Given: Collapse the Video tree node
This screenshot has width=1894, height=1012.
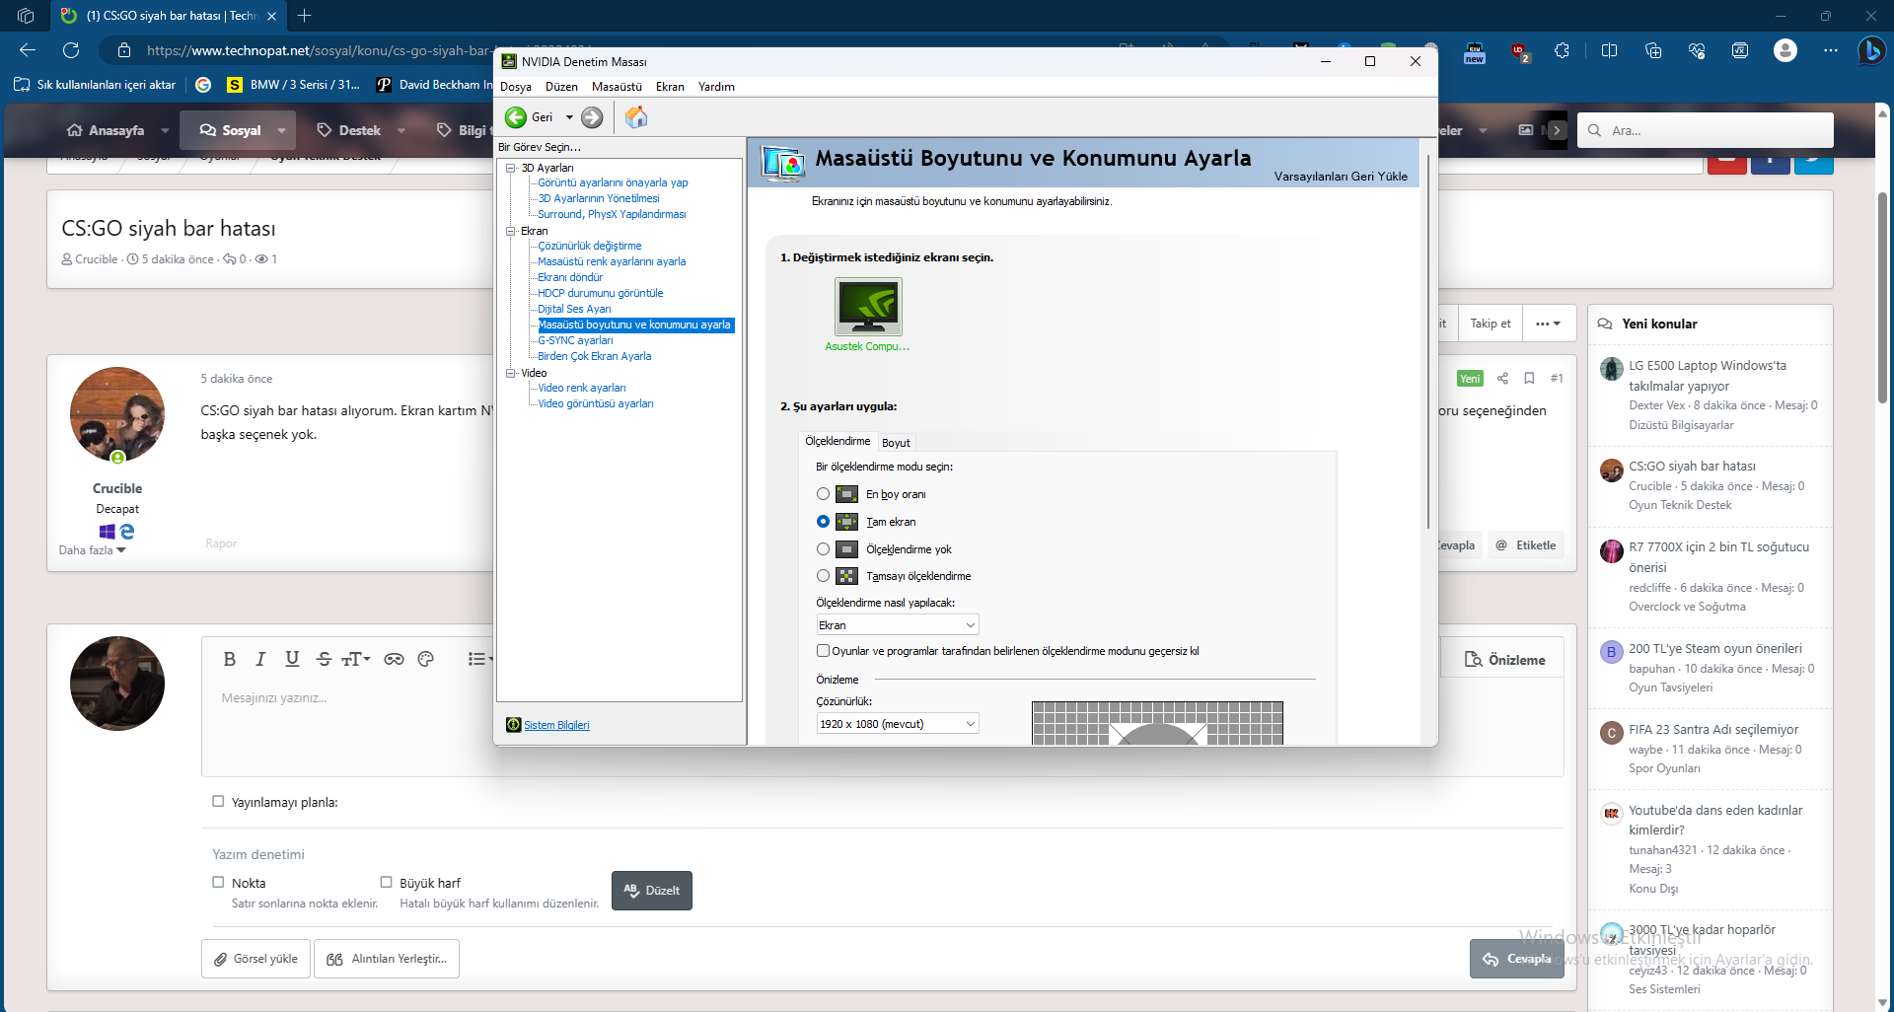Looking at the screenshot, I should tap(511, 373).
